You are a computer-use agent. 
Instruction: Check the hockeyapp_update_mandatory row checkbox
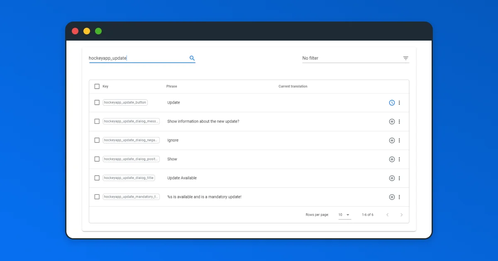tap(97, 197)
